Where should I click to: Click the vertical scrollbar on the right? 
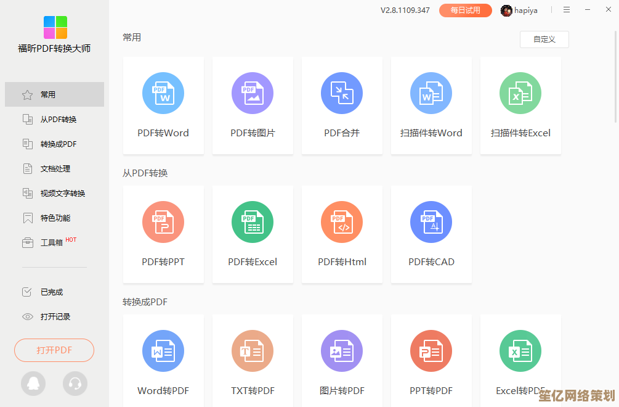616,74
